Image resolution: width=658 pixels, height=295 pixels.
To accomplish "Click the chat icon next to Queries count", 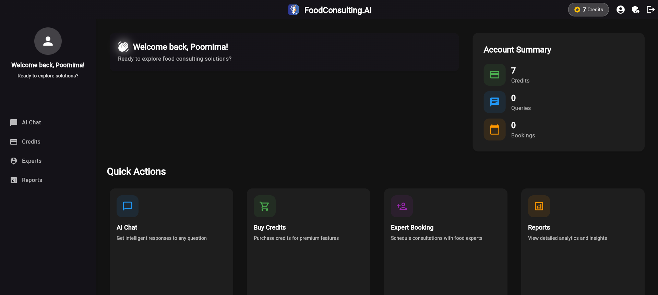I will click(494, 102).
